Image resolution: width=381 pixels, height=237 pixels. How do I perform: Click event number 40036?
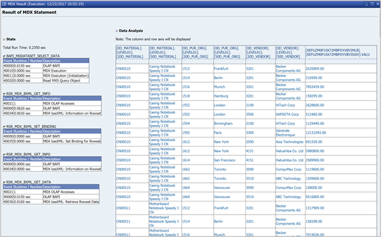point(9,202)
